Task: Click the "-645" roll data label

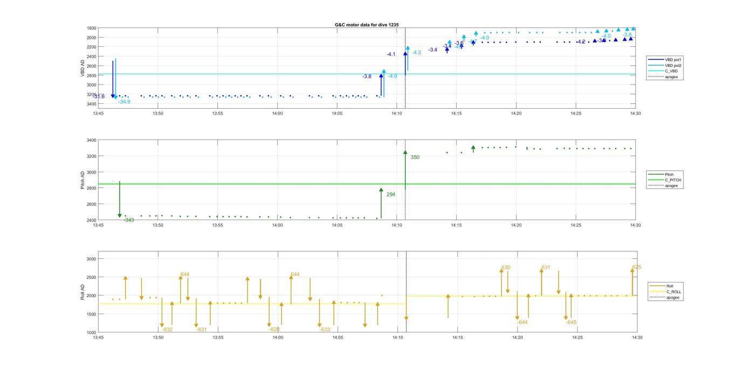Action: (x=571, y=322)
